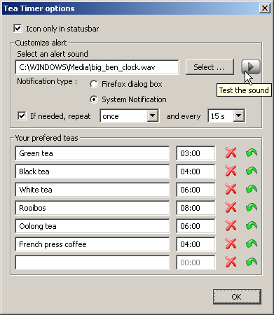Choose Firefox dialog box notification
This screenshot has width=274, height=315.
(x=94, y=84)
